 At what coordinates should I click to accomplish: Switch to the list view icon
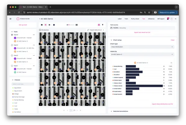[x=49, y=25]
